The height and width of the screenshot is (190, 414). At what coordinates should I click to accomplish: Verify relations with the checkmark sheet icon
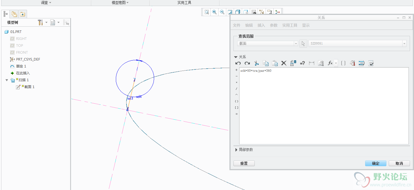click(x=371, y=63)
